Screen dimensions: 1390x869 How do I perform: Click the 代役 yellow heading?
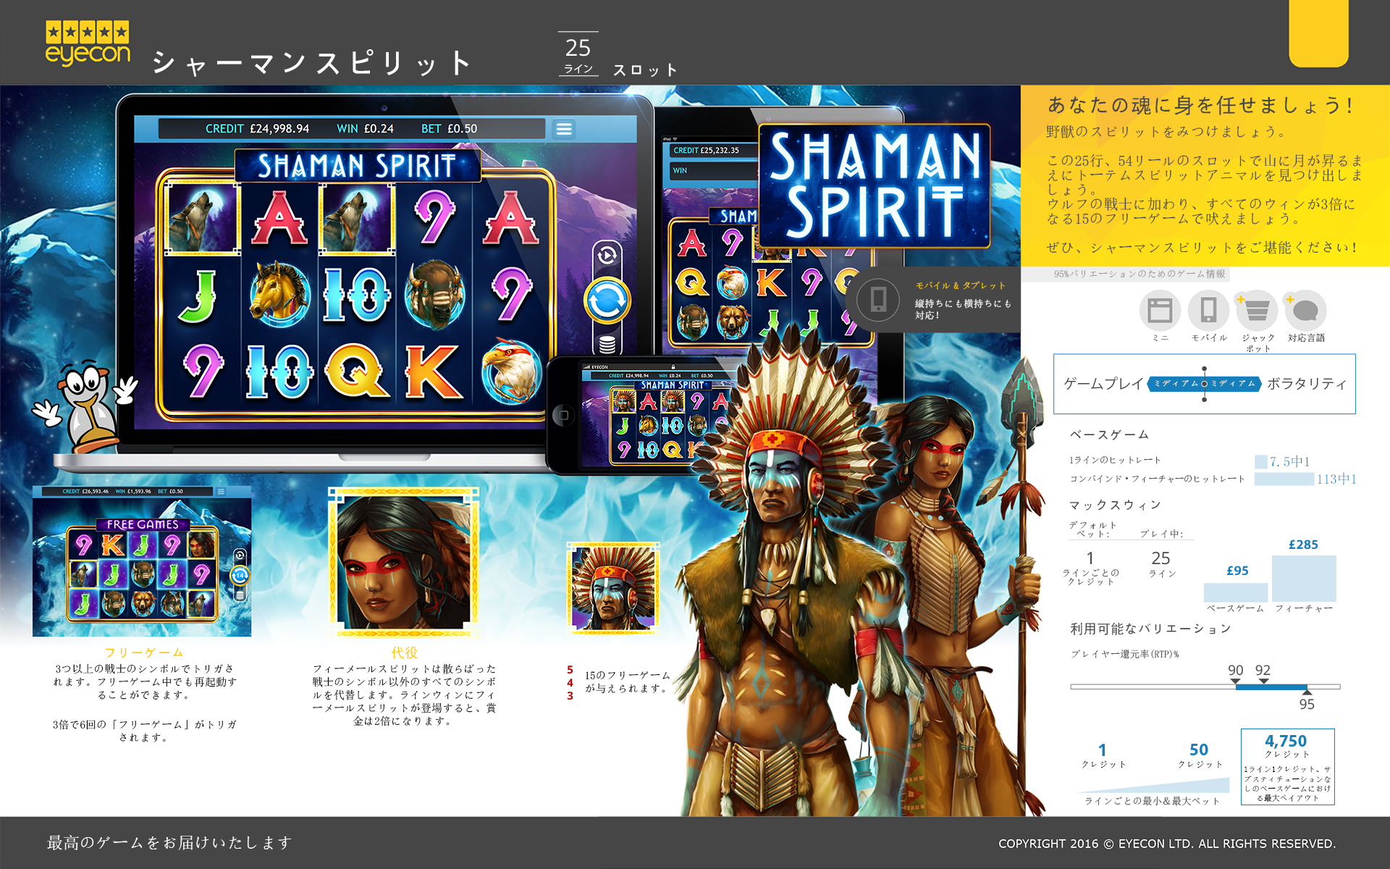point(404,652)
